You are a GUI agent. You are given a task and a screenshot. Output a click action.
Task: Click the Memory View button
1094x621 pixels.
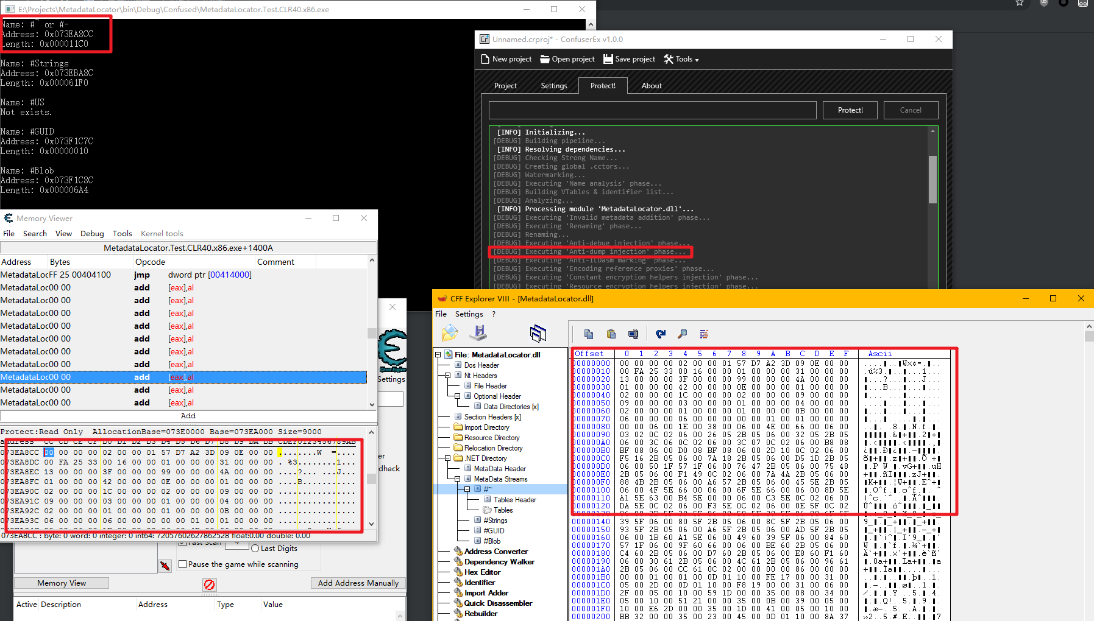coord(62,583)
